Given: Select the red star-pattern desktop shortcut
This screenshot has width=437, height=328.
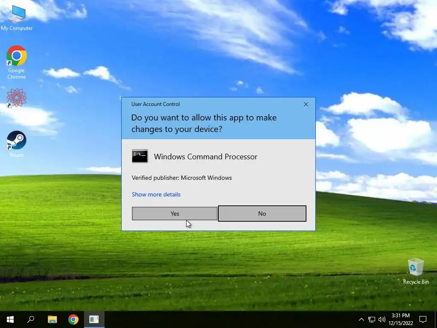Looking at the screenshot, I should click(x=17, y=98).
